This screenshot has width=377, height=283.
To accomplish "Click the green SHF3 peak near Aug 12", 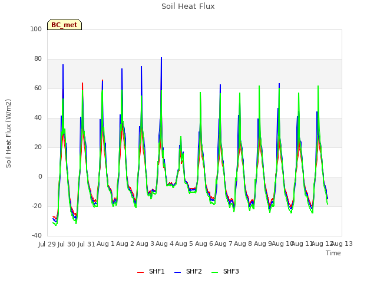I will point(318,86).
